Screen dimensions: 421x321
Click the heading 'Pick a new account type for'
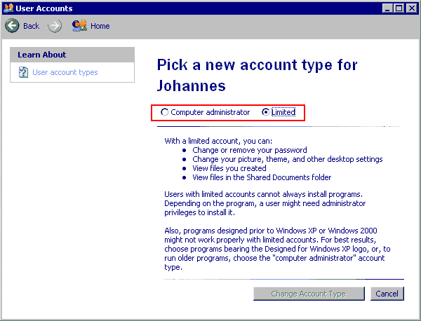[x=258, y=65]
